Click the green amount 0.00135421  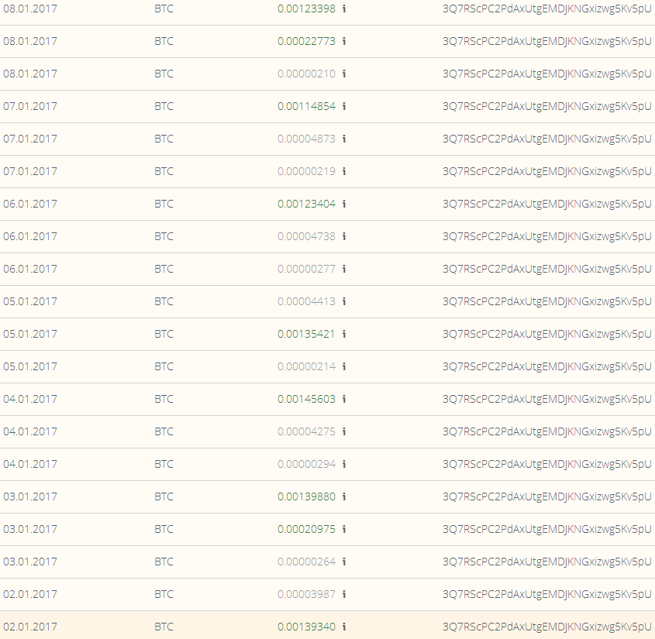pyautogui.click(x=307, y=335)
